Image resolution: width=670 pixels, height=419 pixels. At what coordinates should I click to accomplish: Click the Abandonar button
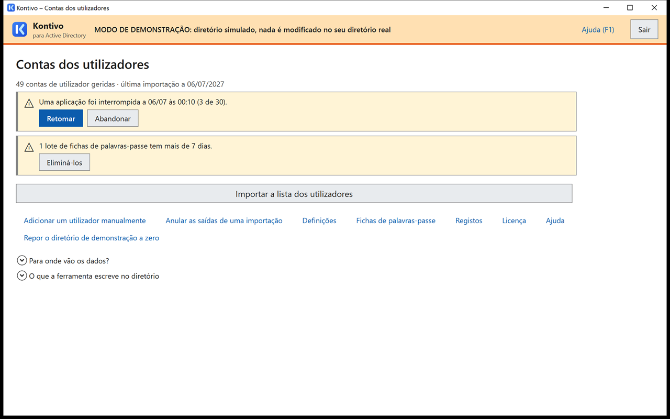[113, 118]
